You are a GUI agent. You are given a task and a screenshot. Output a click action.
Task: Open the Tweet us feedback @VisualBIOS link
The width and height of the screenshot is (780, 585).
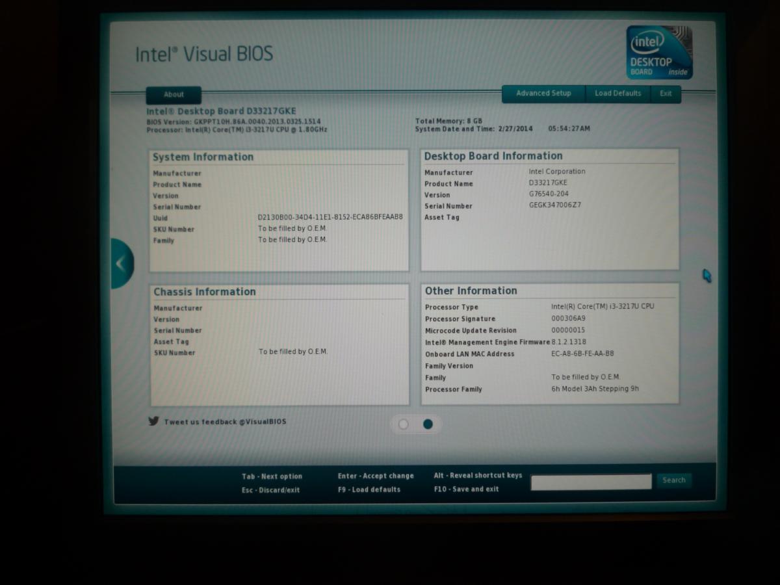point(225,422)
